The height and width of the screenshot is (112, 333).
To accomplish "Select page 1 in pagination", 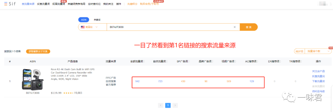I will (x=168, y=105).
